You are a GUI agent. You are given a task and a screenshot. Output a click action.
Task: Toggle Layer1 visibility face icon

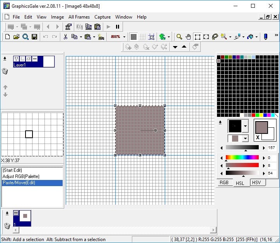click(16, 58)
